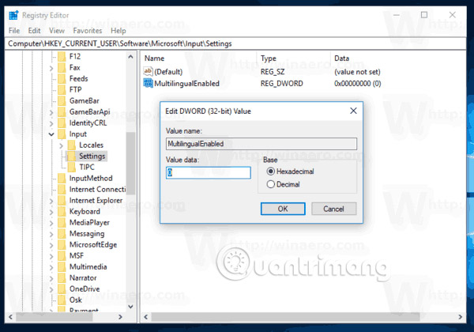
Task: Select the Internet Explorer folder icon
Action: point(62,201)
